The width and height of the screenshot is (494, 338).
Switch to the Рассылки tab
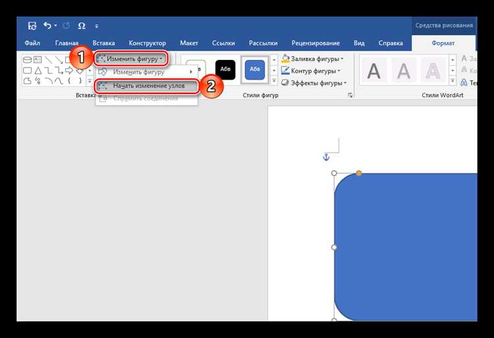263,43
